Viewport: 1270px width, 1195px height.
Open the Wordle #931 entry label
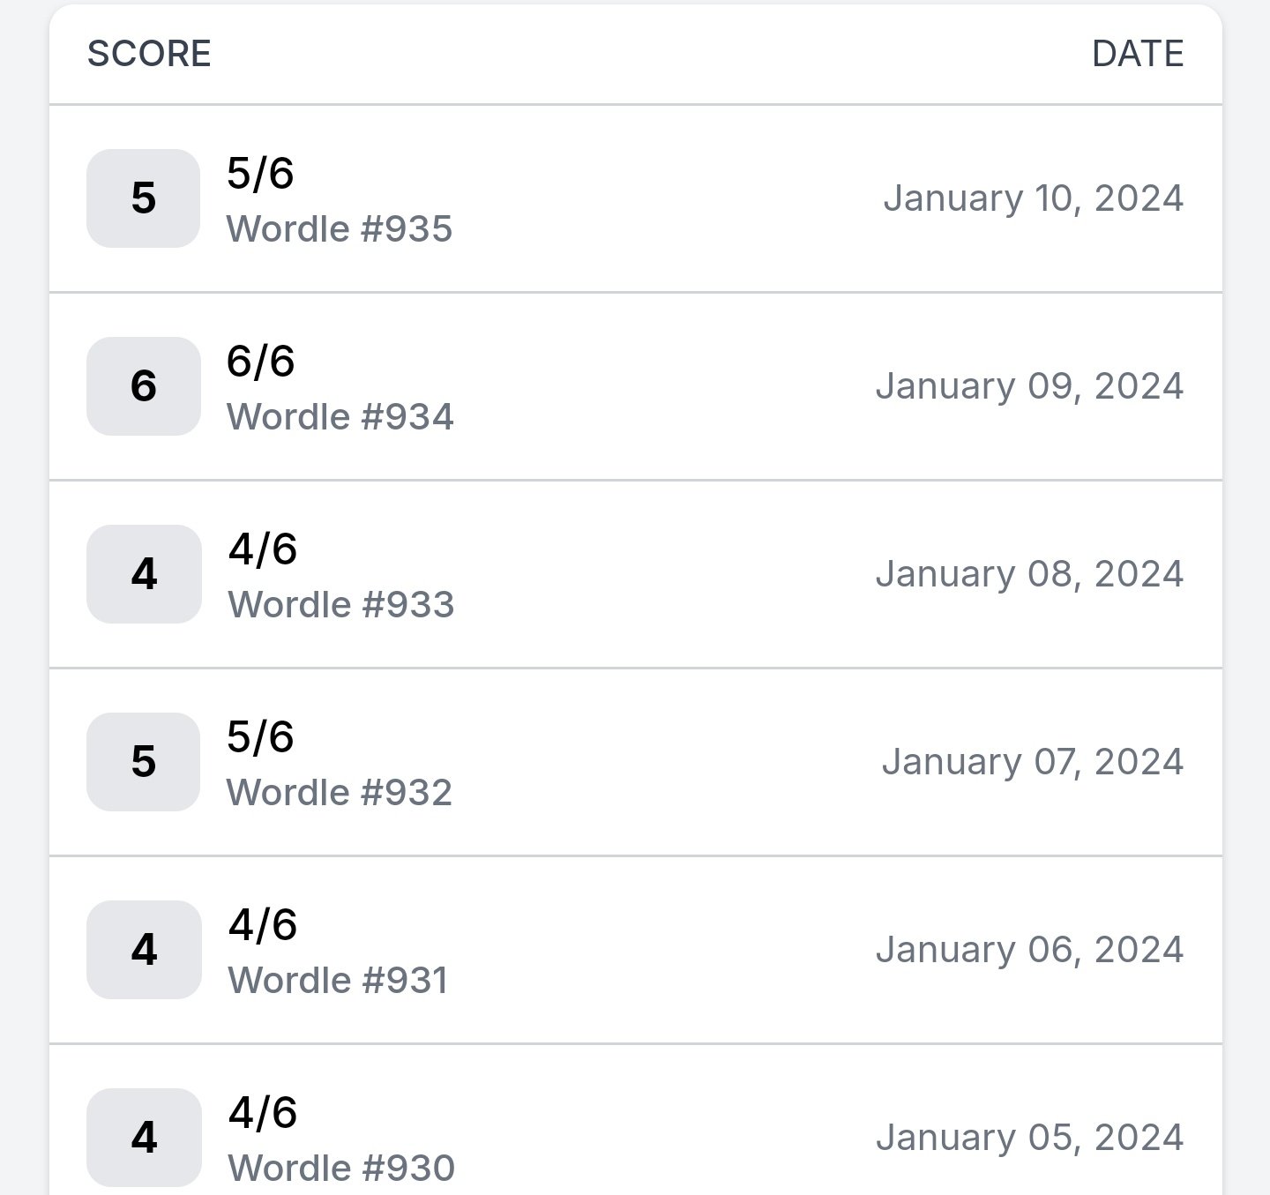pyautogui.click(x=338, y=981)
